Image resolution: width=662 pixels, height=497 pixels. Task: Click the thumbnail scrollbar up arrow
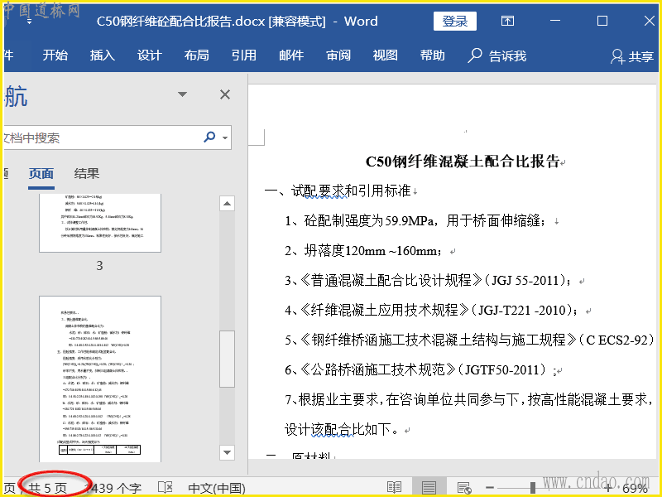pyautogui.click(x=227, y=204)
